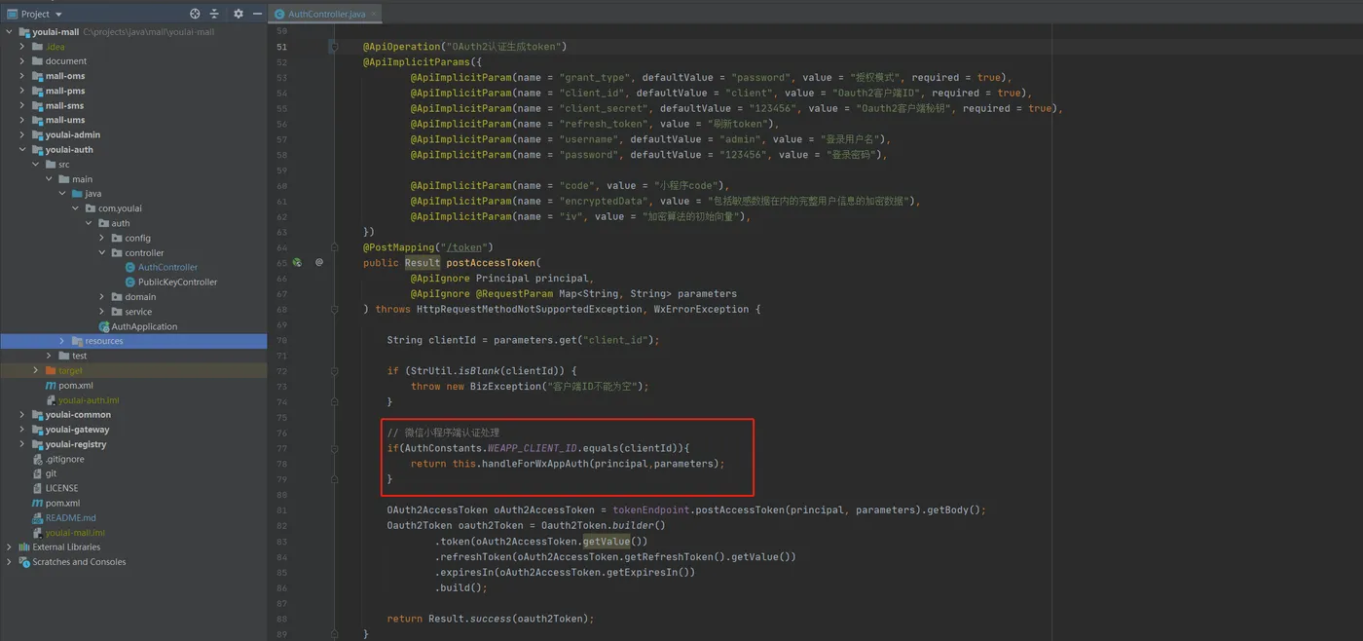
Task: Switch to the AuthController.java editor tab
Action: [325, 14]
